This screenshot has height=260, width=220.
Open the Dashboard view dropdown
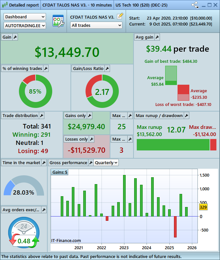tap(25, 17)
